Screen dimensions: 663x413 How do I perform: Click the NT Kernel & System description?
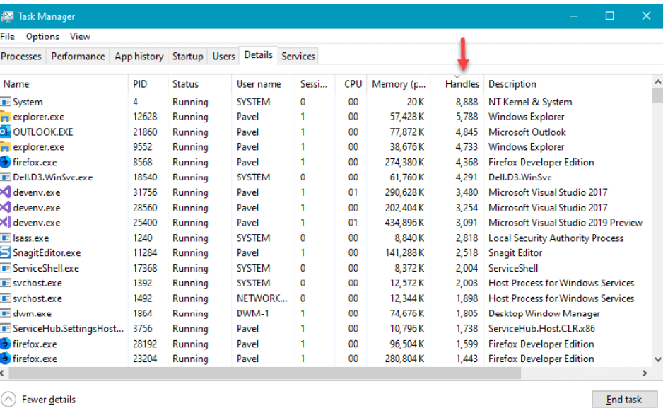tap(530, 102)
